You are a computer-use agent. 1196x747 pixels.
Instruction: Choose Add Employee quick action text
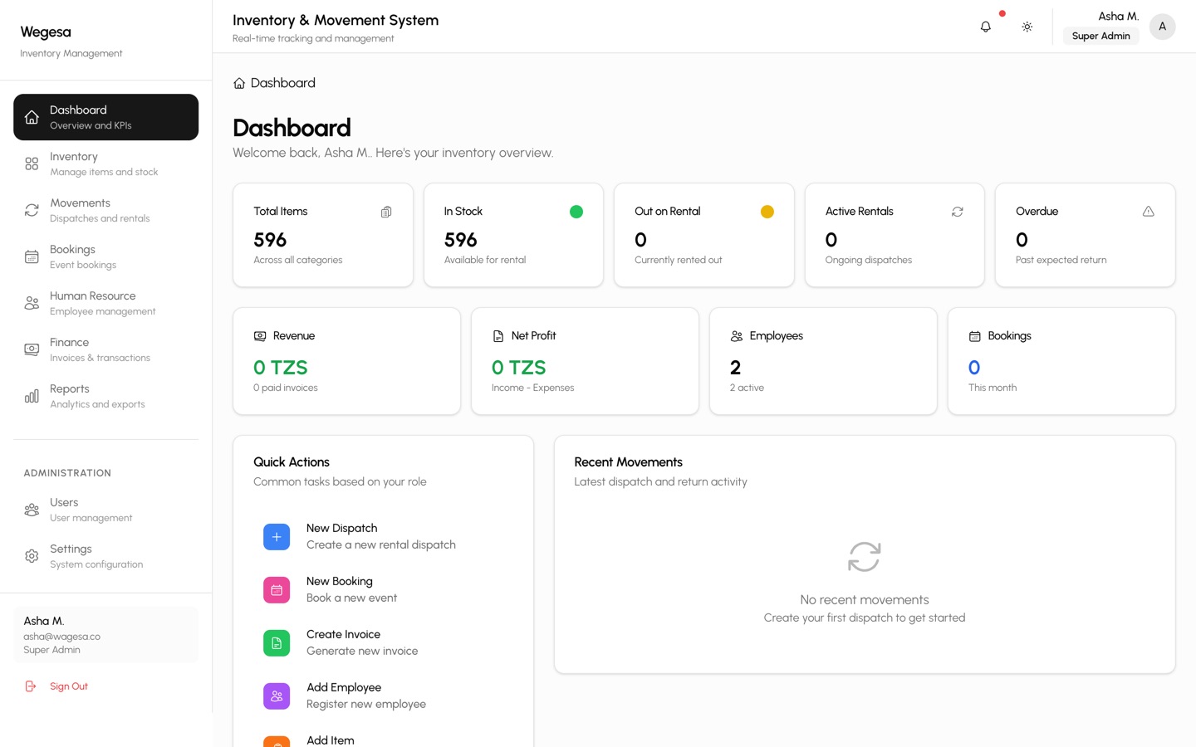[344, 687]
